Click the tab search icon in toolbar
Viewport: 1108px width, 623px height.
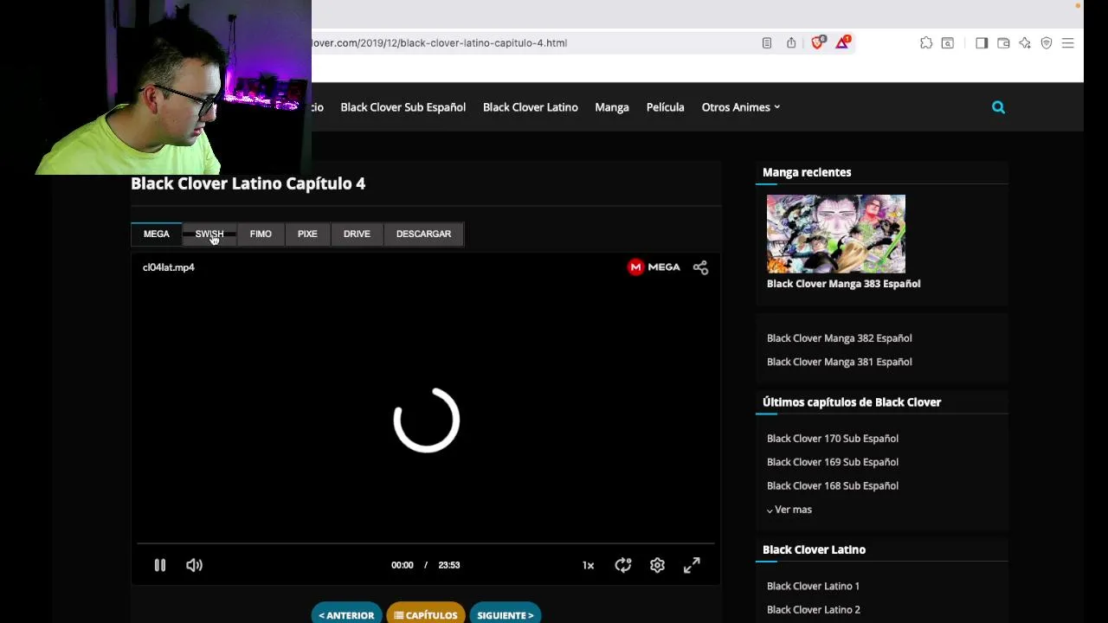(x=948, y=42)
